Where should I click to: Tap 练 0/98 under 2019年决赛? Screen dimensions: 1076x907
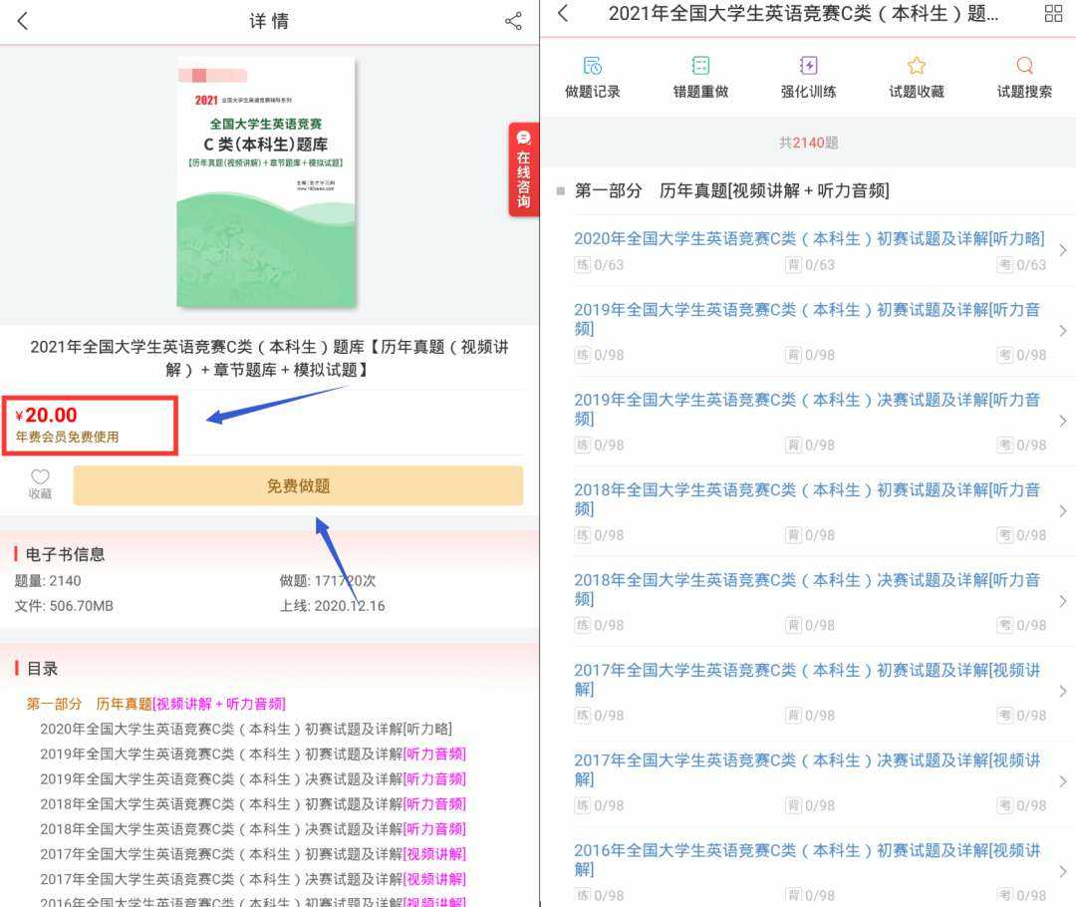(599, 445)
